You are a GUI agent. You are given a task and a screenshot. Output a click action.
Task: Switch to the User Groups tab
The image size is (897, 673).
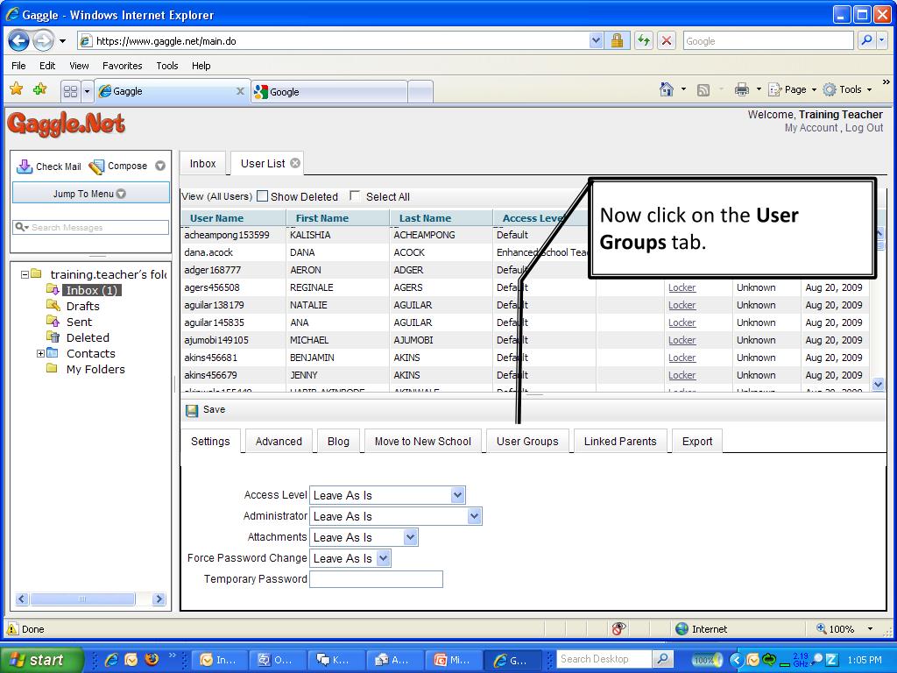pos(527,442)
